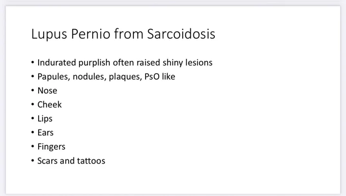Screen dimensions: 346x196
Task: Click the word Indurated in first bullet
Action: (56, 62)
